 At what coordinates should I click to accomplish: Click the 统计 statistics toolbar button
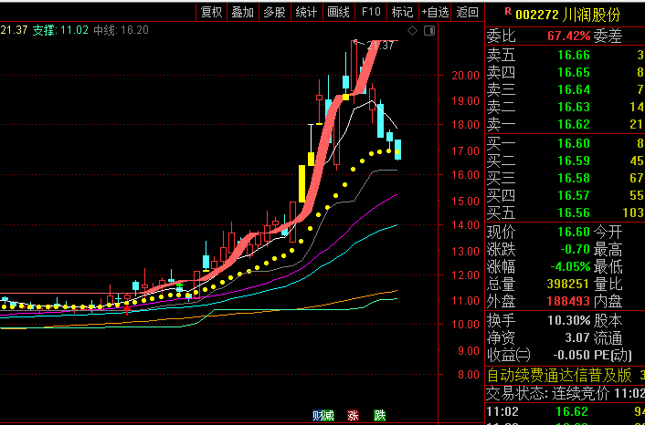(306, 13)
